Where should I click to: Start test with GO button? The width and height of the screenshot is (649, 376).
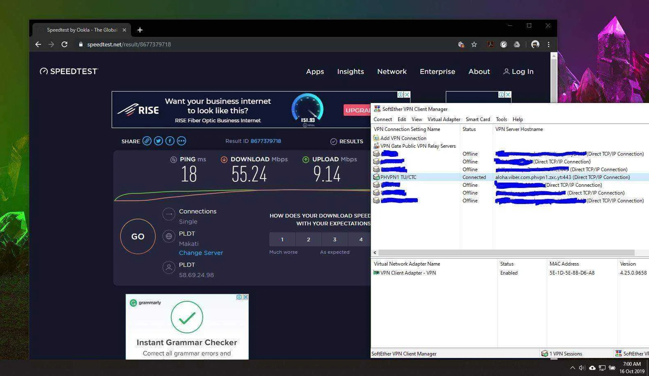138,236
